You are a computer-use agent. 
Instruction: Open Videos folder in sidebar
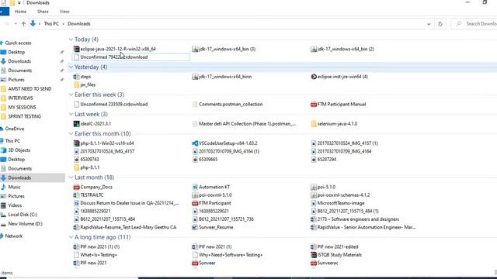[x=15, y=205]
